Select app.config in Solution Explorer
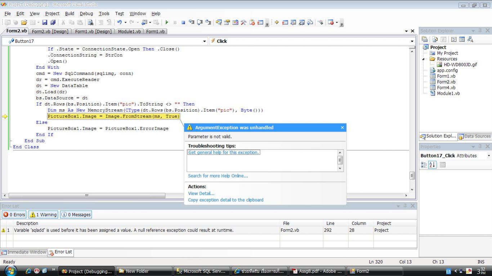This screenshot has width=492, height=276. (x=447, y=70)
